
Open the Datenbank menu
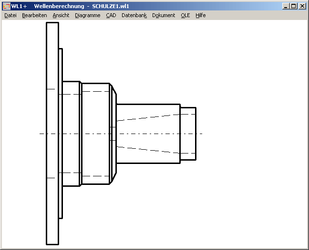[134, 15]
